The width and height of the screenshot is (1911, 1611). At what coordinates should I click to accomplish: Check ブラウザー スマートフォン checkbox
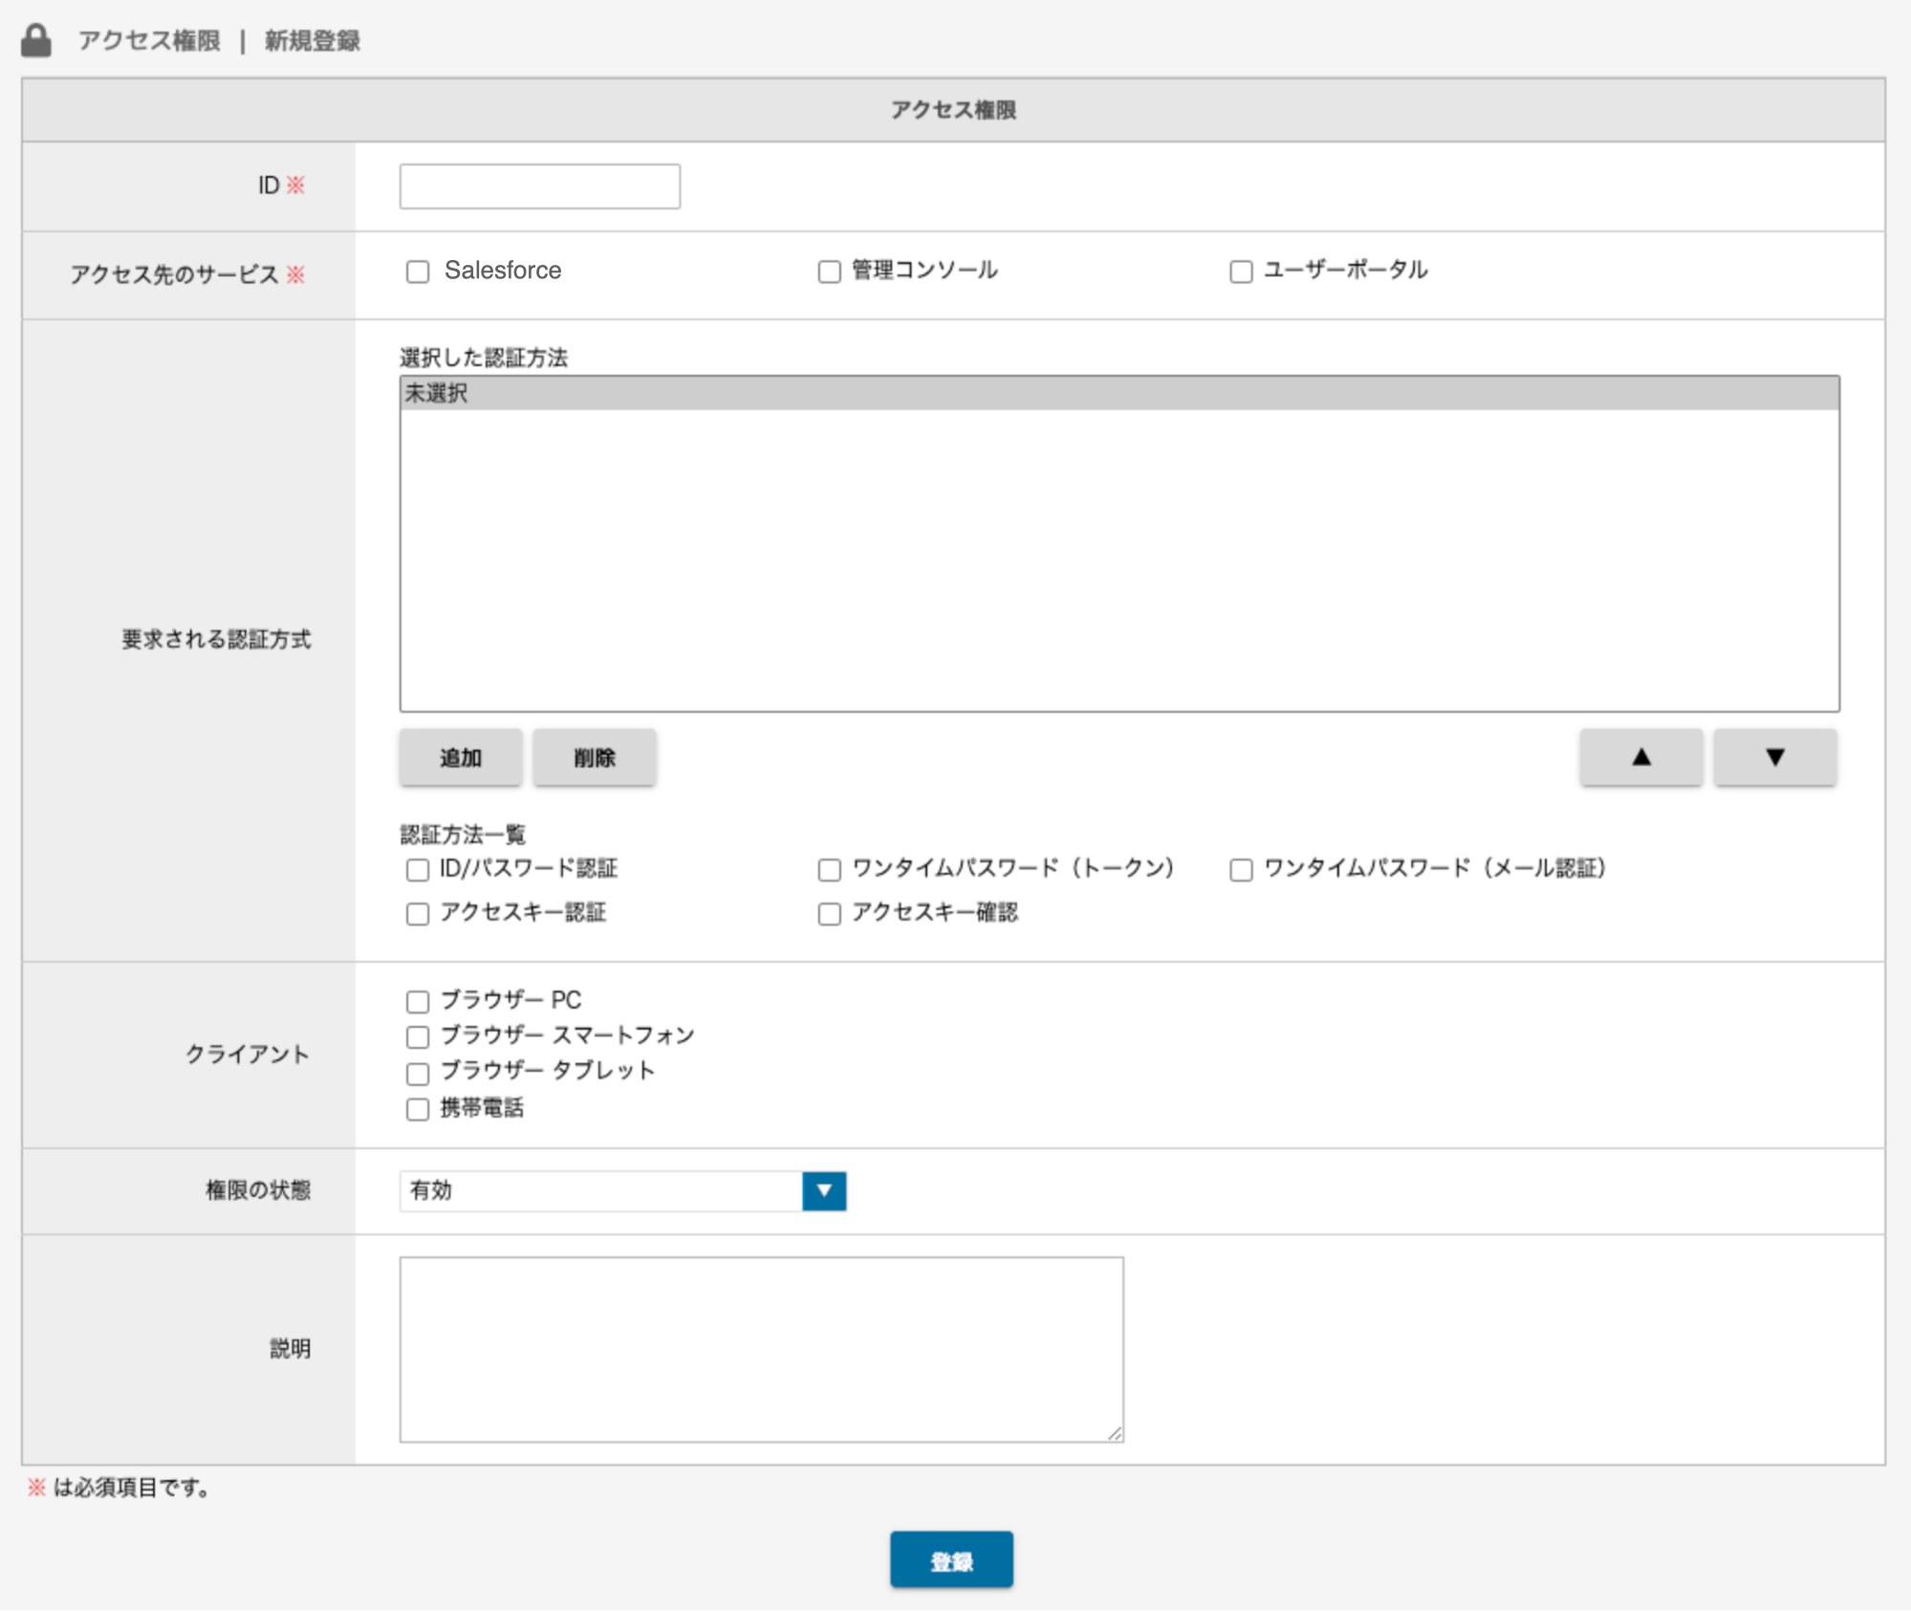(418, 1037)
